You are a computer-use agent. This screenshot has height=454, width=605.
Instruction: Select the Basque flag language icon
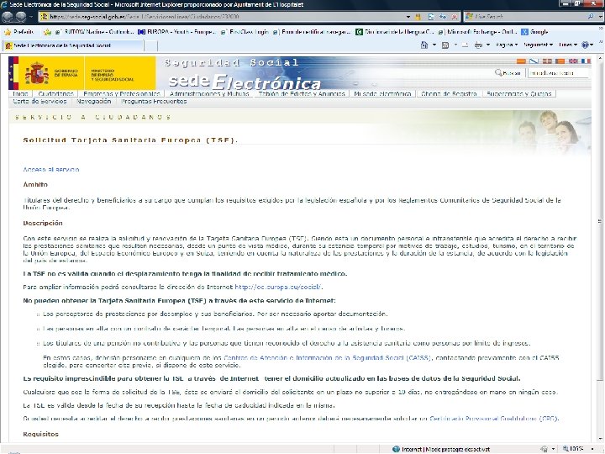pos(547,61)
